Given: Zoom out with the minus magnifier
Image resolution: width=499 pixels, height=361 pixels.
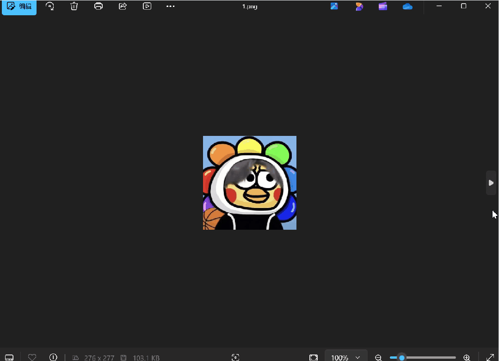Looking at the screenshot, I should (x=378, y=357).
